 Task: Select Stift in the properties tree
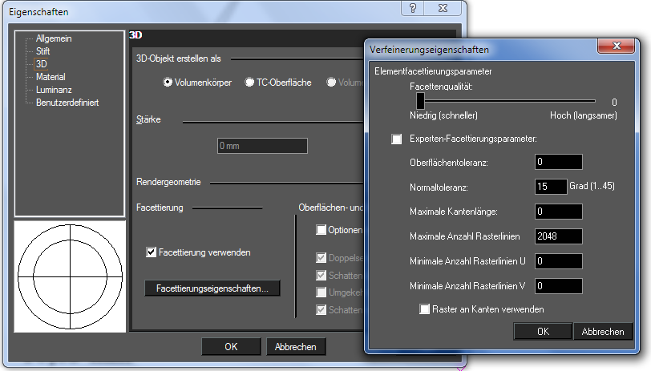click(42, 51)
